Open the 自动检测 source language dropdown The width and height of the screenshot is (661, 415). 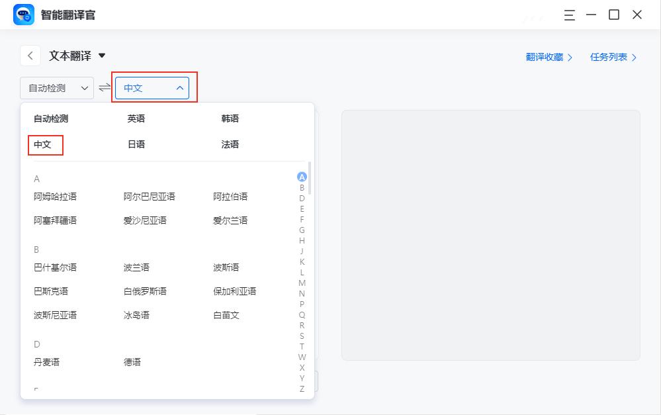tap(56, 87)
